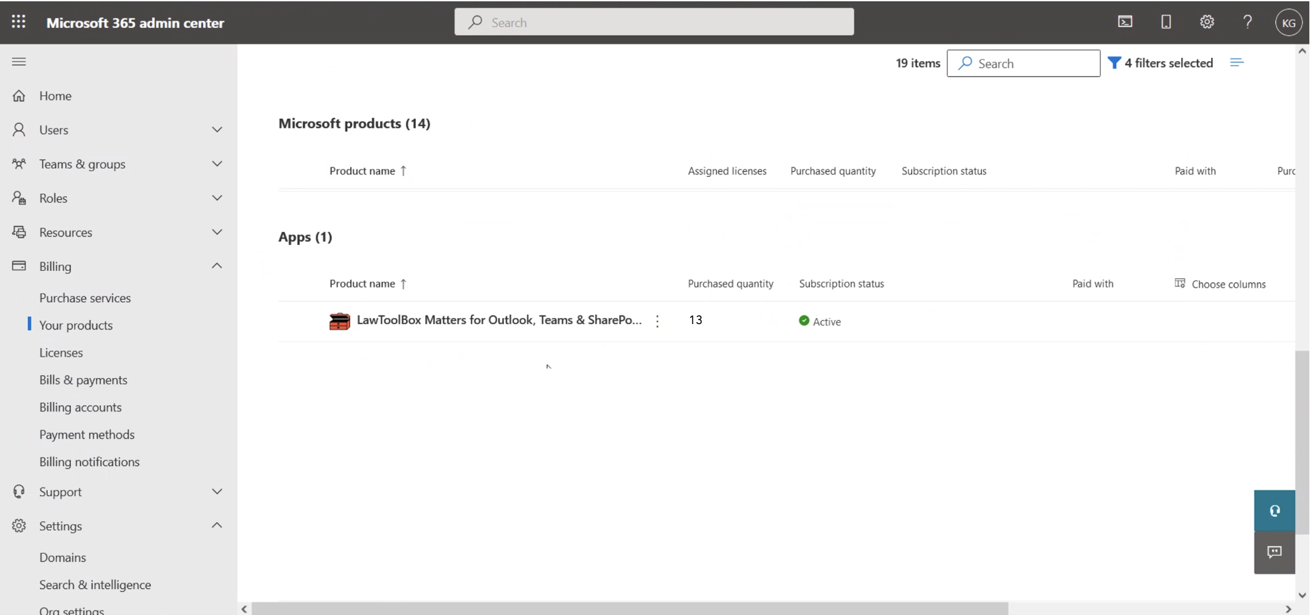This screenshot has width=1310, height=615.
Task: Collapse the navigation menu hamburger icon
Action: click(x=19, y=62)
